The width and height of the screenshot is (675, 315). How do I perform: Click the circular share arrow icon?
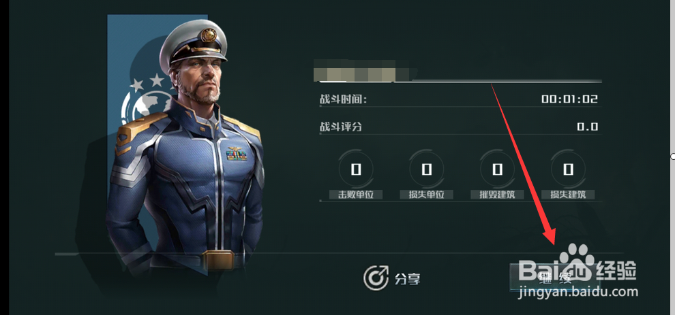pos(376,278)
